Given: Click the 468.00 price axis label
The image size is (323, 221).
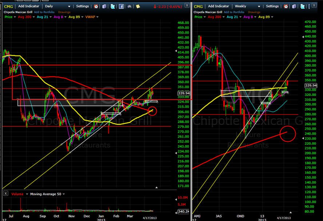Looking at the screenshot, I should [x=183, y=23].
